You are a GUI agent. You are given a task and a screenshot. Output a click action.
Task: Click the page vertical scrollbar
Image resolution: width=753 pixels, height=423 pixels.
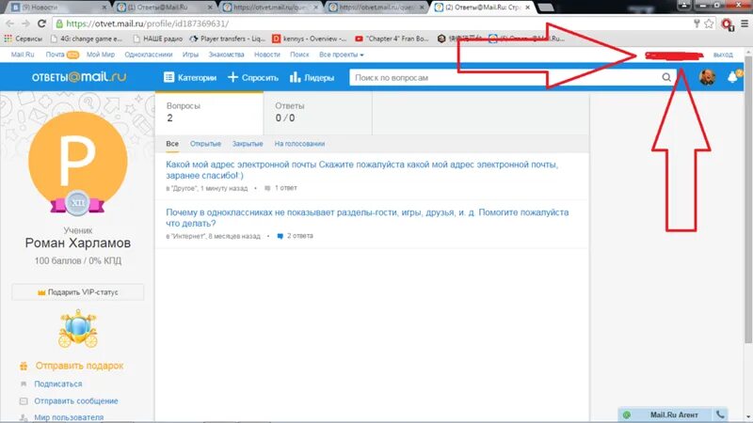(747, 199)
